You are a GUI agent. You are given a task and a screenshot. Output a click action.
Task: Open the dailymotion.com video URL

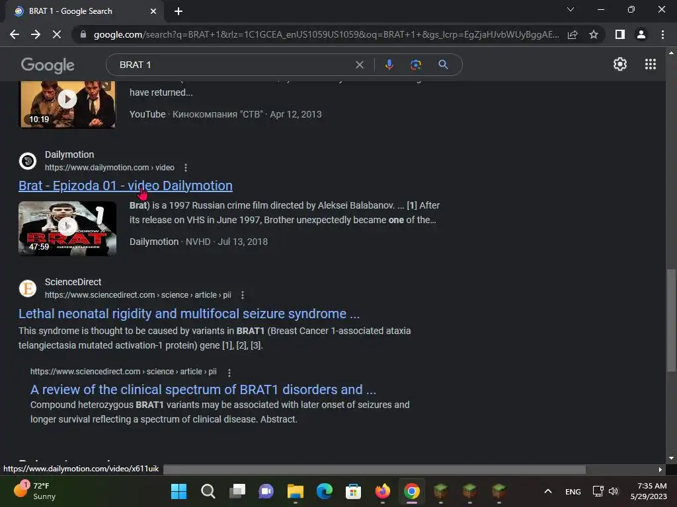[x=110, y=167]
